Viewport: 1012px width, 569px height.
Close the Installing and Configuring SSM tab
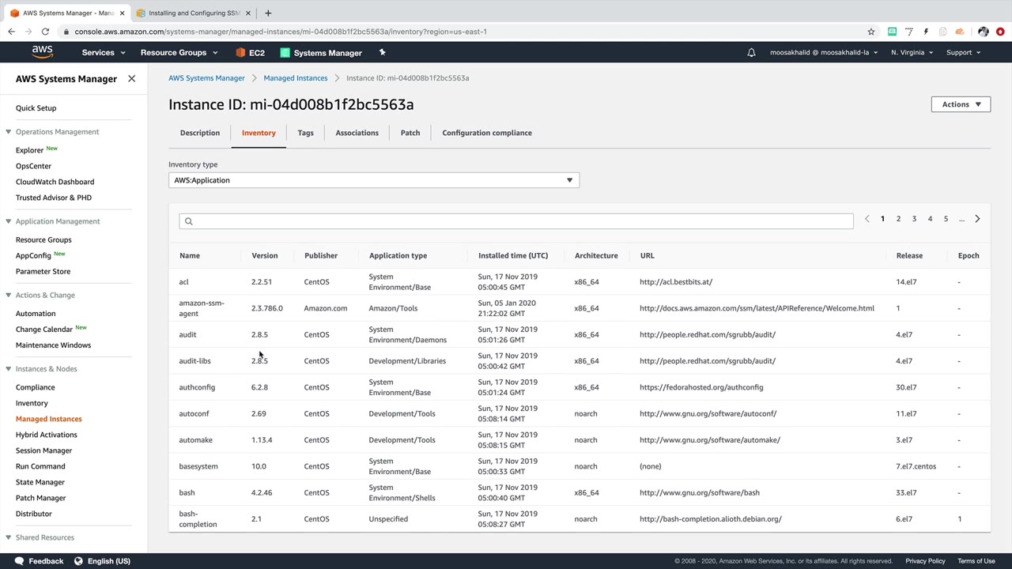pos(247,13)
